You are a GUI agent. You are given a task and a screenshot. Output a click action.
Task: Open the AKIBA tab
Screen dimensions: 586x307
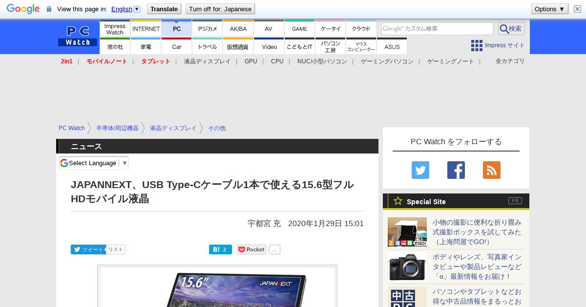[238, 28]
